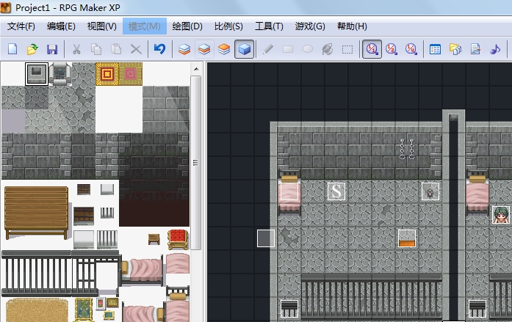Select the straw mat tile in palette
The image size is (512, 322).
pyautogui.click(x=37, y=310)
